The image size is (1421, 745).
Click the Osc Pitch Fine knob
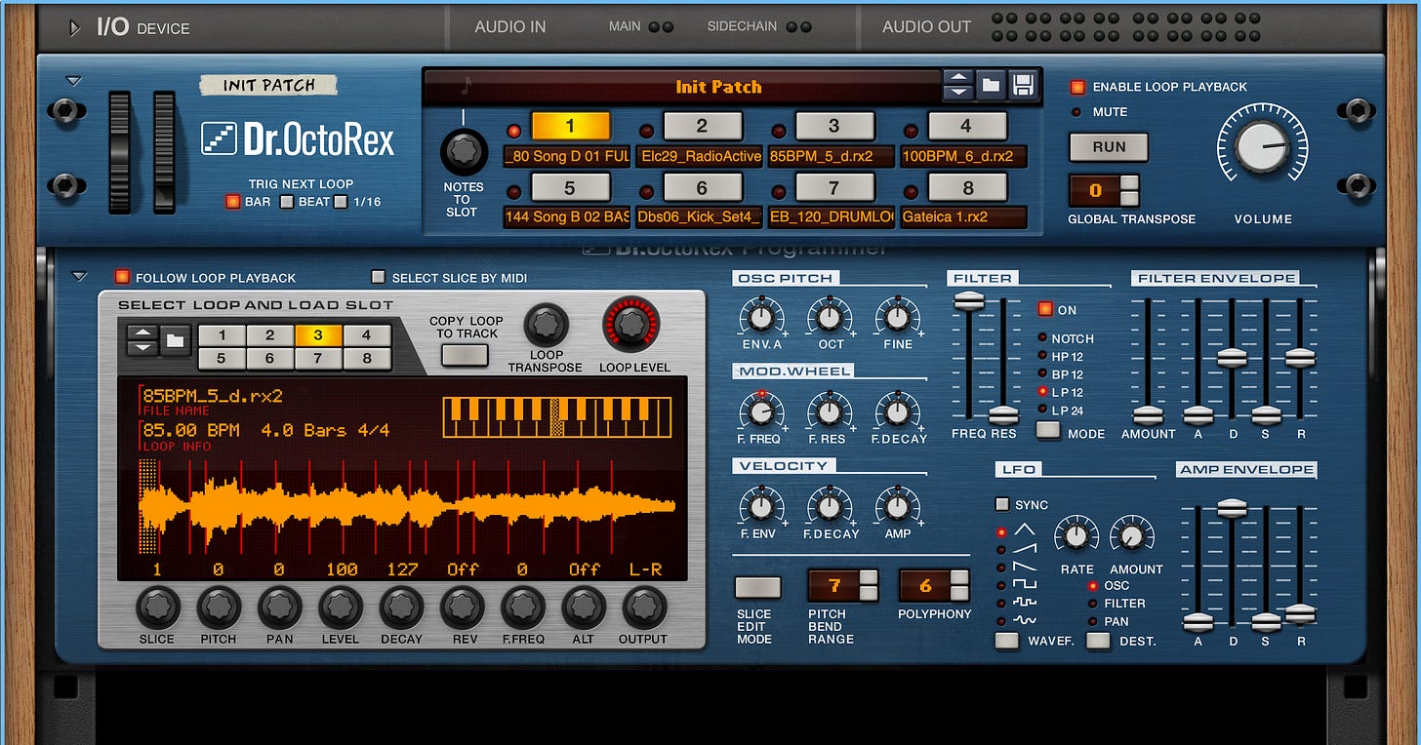(x=897, y=317)
